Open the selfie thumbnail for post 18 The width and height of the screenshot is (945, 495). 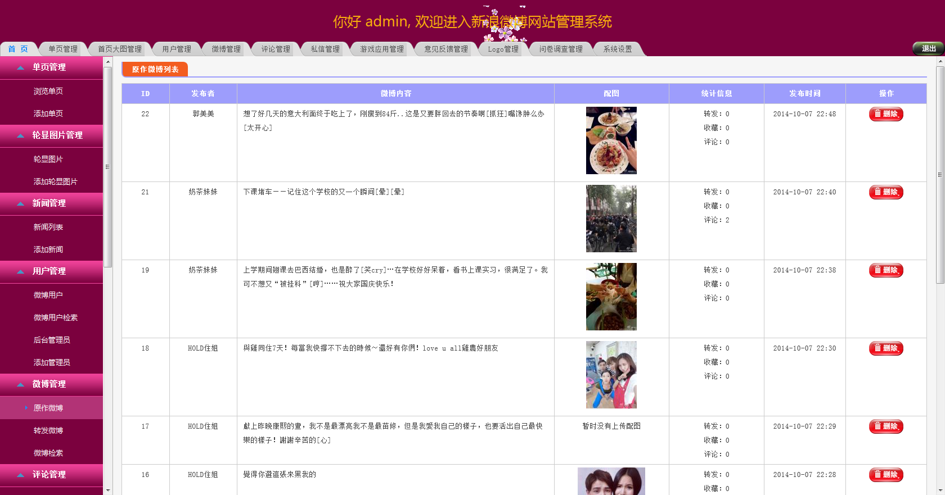point(611,375)
